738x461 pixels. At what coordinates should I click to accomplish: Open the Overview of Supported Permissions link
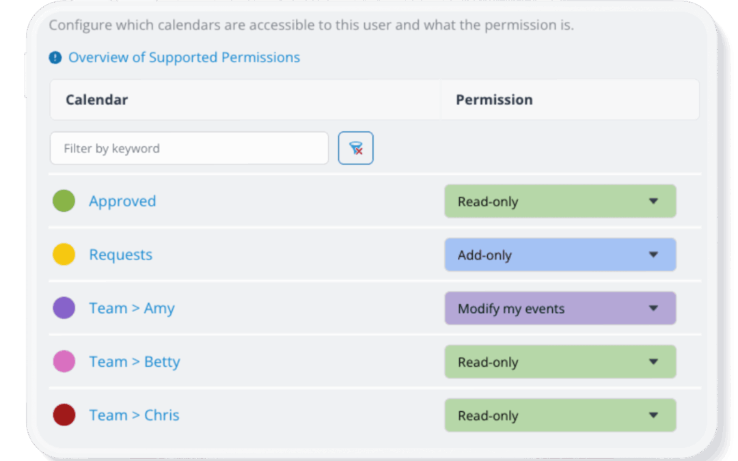184,57
